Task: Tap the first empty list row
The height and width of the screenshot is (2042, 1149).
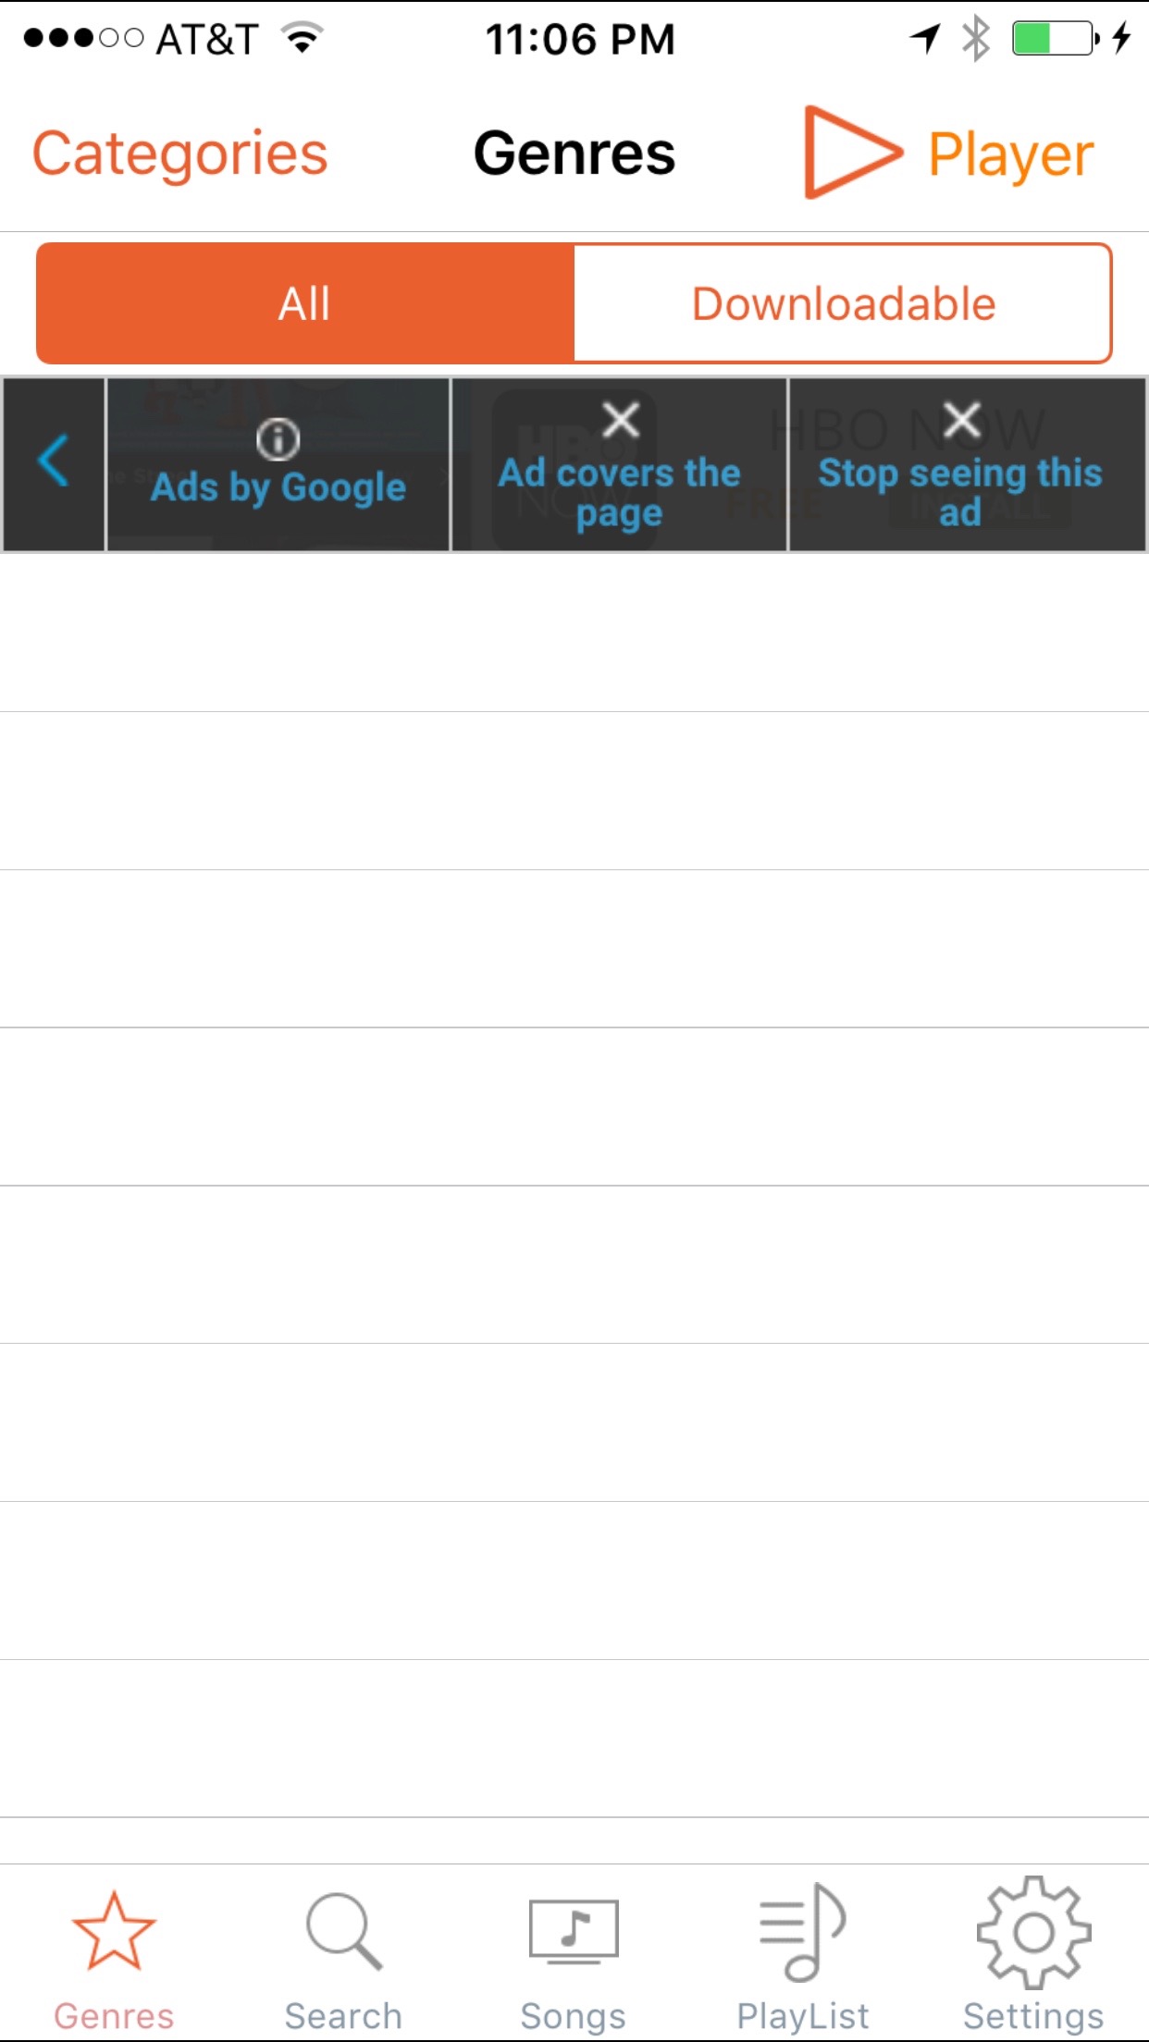Action: pos(574,633)
